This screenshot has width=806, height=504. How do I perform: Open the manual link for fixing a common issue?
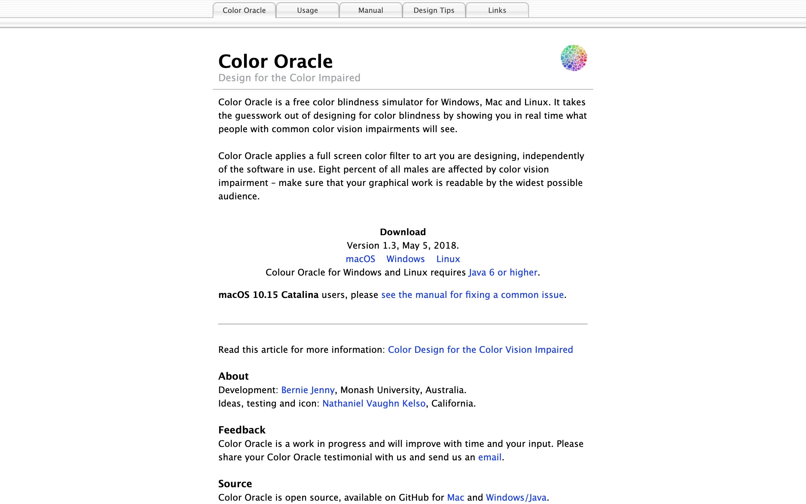[472, 295]
